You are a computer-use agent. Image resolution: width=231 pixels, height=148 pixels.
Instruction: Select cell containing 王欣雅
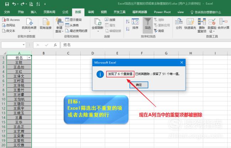19,145
